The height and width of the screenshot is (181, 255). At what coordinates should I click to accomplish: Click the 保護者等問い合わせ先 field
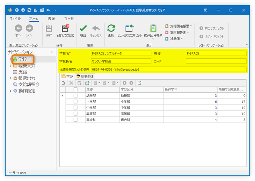[x=169, y=70]
